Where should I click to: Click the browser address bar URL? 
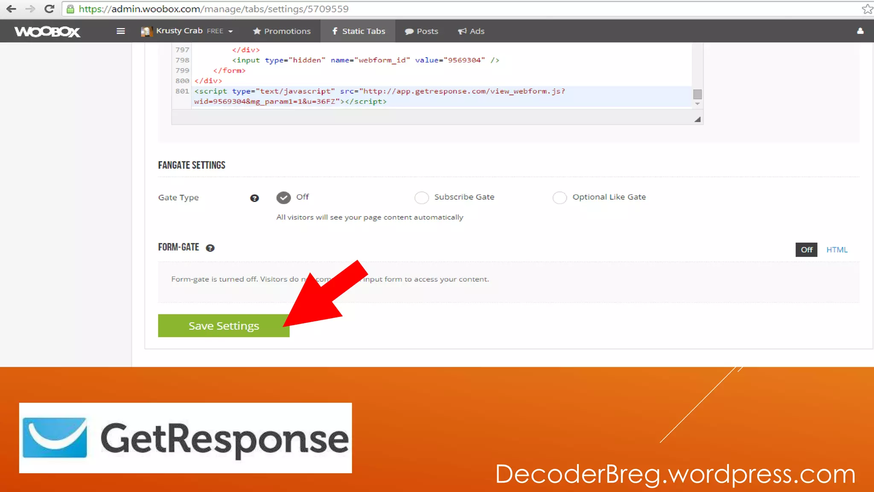(213, 9)
